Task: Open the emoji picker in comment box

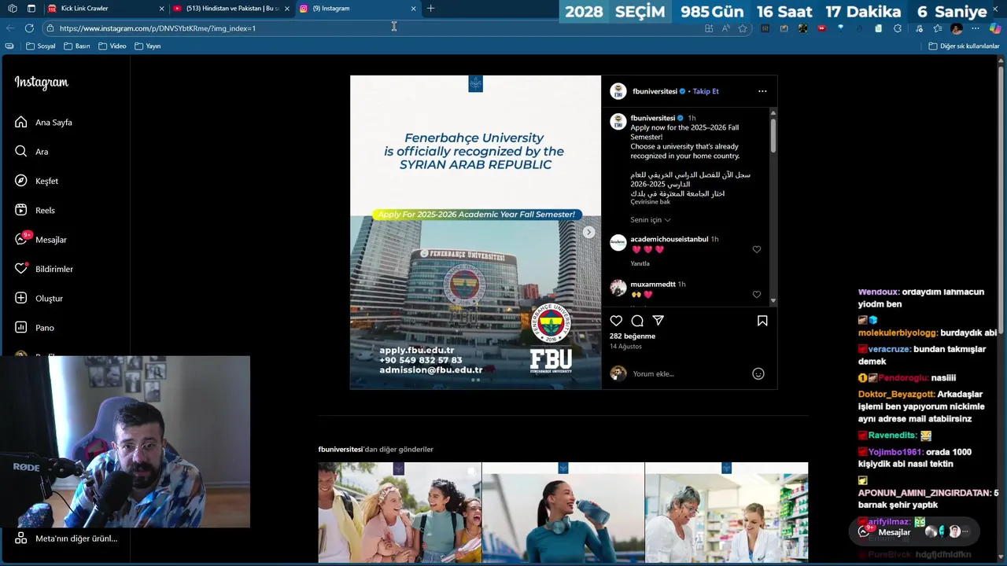Action: 758,374
